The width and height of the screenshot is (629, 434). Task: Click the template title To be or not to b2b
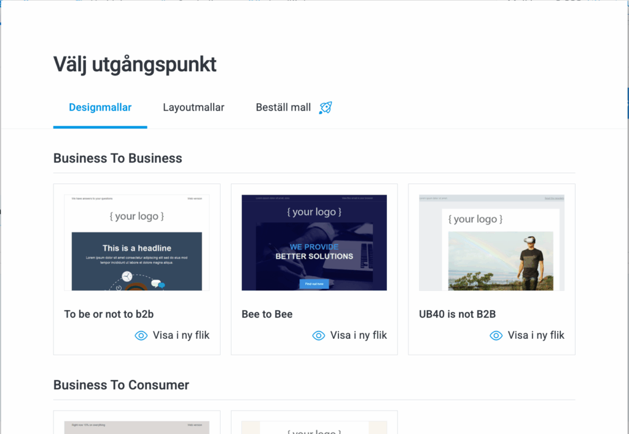pos(109,314)
